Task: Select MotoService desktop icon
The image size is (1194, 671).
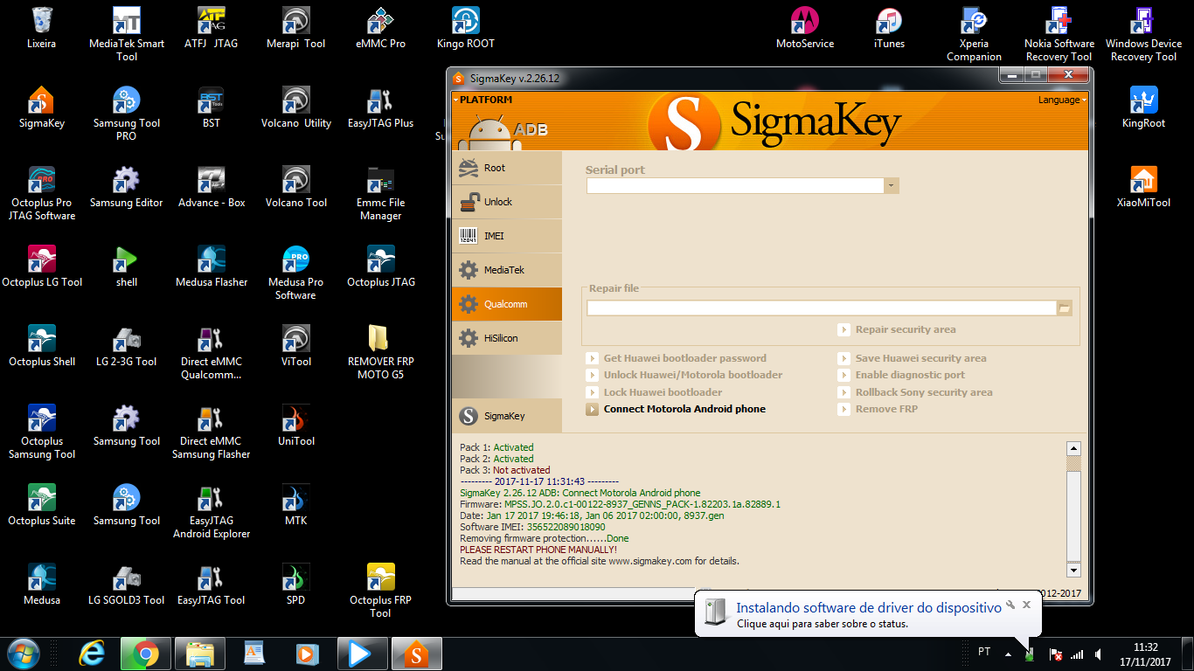Action: [805, 27]
